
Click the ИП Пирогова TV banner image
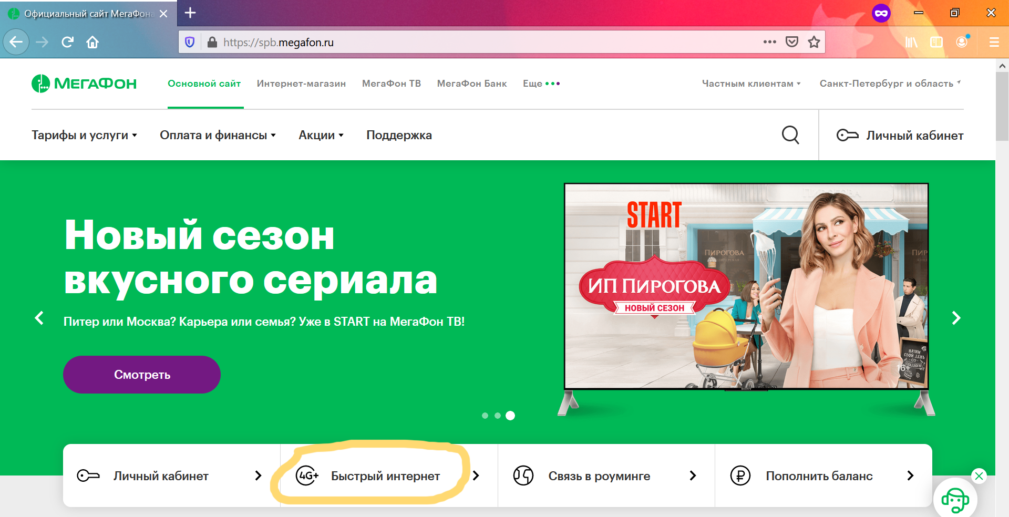pyautogui.click(x=746, y=286)
